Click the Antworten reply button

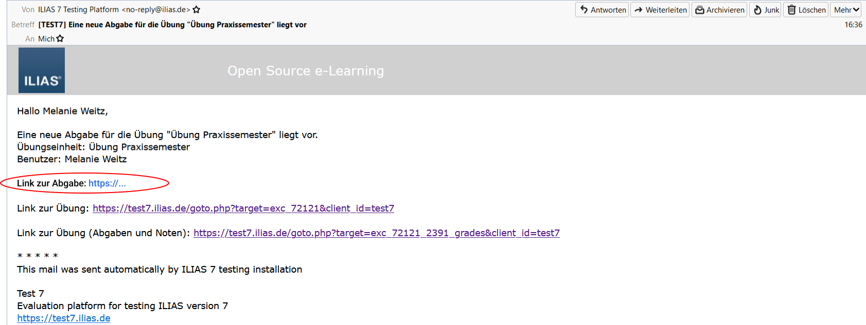click(602, 10)
